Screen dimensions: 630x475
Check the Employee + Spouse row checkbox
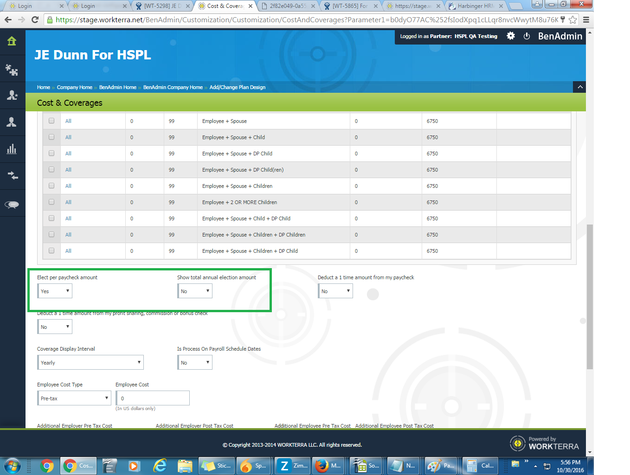point(51,121)
